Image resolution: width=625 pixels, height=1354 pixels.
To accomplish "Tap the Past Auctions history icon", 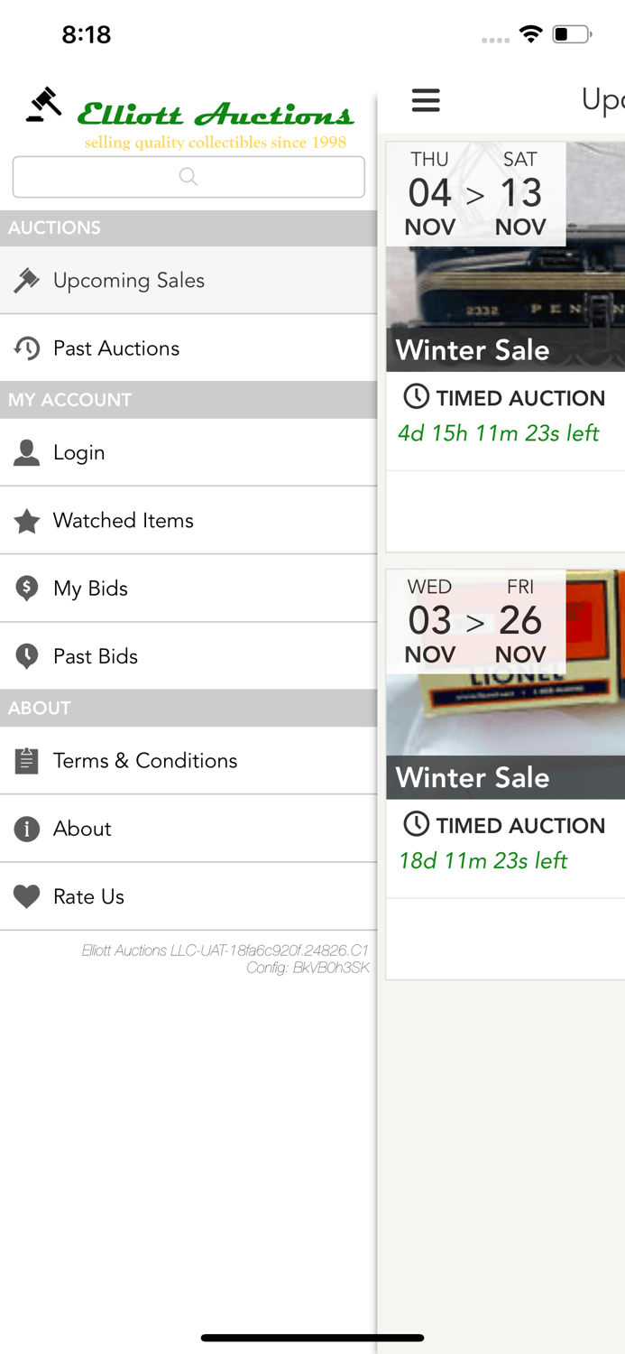I will pos(26,348).
